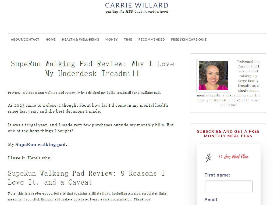This screenshot has width=274, height=205.
Task: Select the Money menu item
Action: (x=112, y=39)
